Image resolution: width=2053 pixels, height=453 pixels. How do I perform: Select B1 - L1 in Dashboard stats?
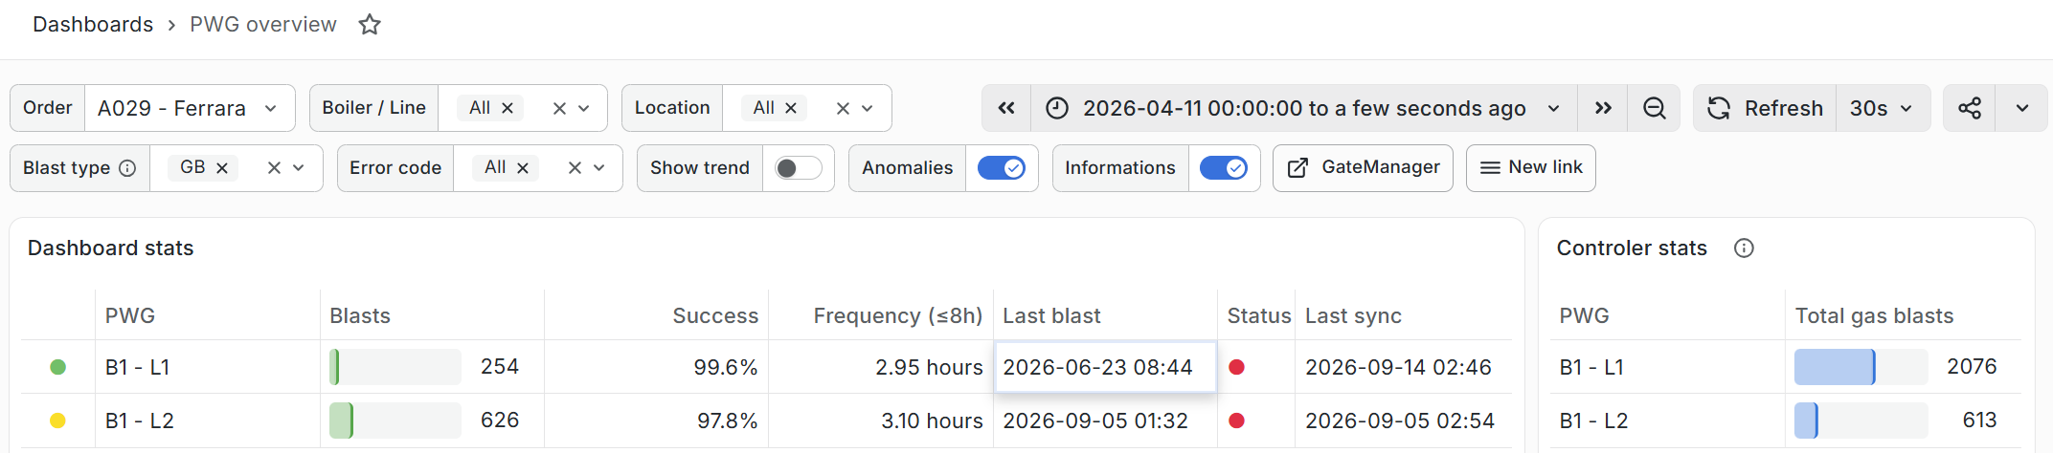(137, 367)
